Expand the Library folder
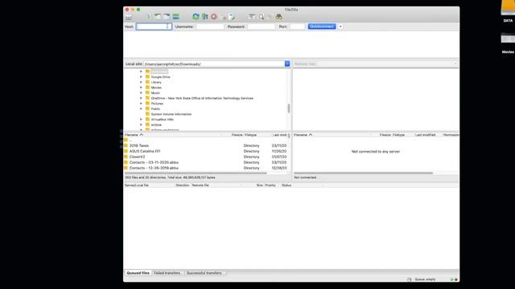The image size is (515, 289). (142, 82)
